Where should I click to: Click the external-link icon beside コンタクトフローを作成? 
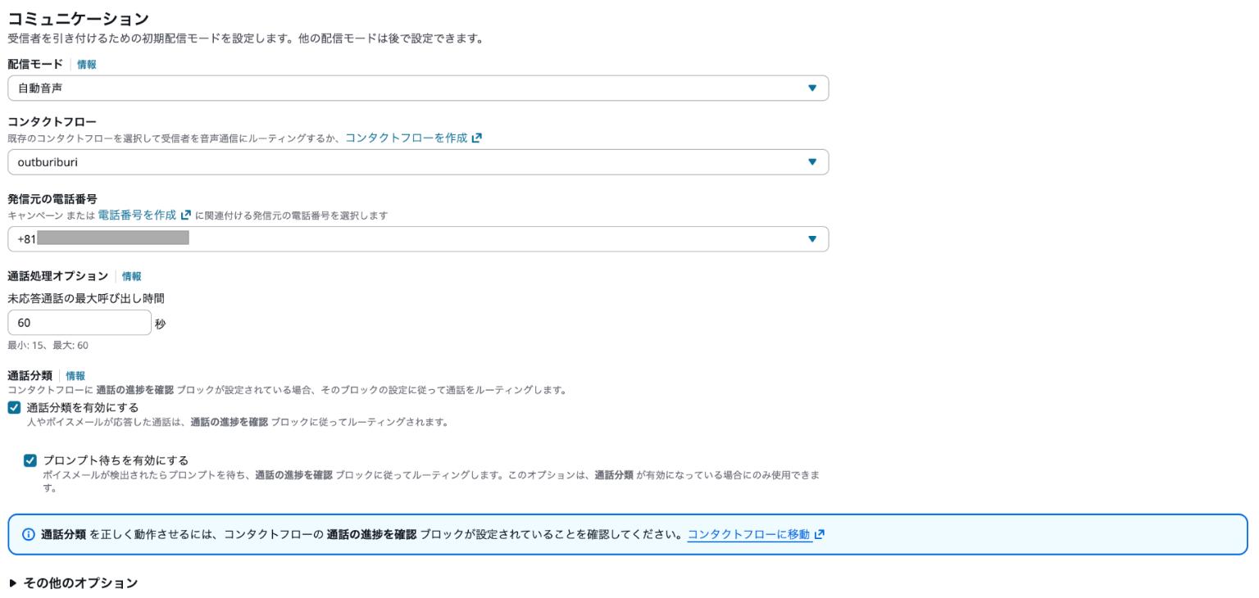click(477, 138)
